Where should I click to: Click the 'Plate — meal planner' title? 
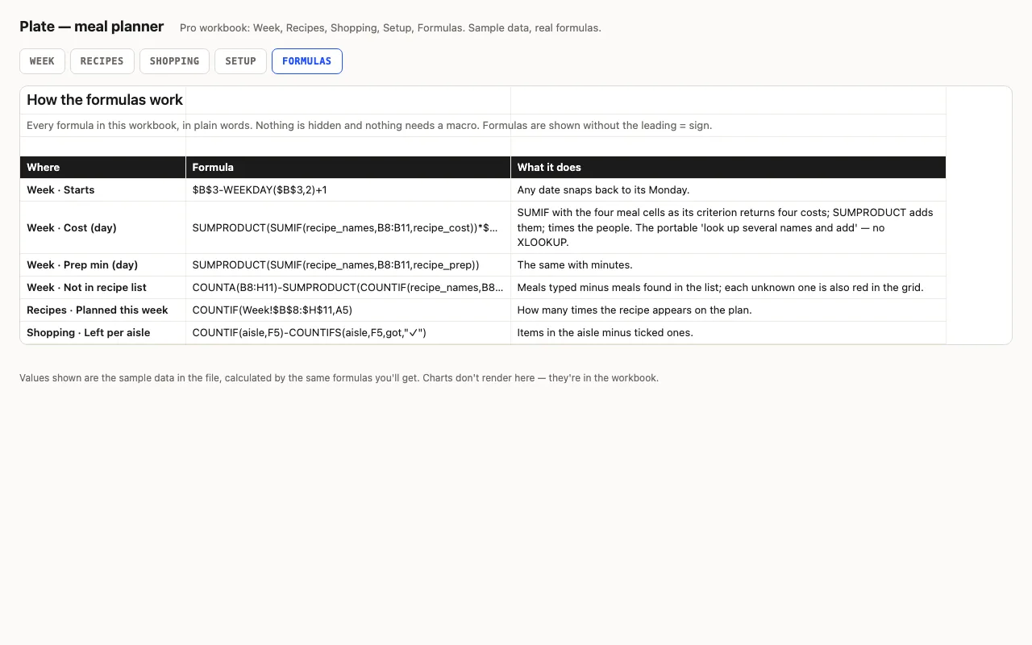[x=92, y=27]
